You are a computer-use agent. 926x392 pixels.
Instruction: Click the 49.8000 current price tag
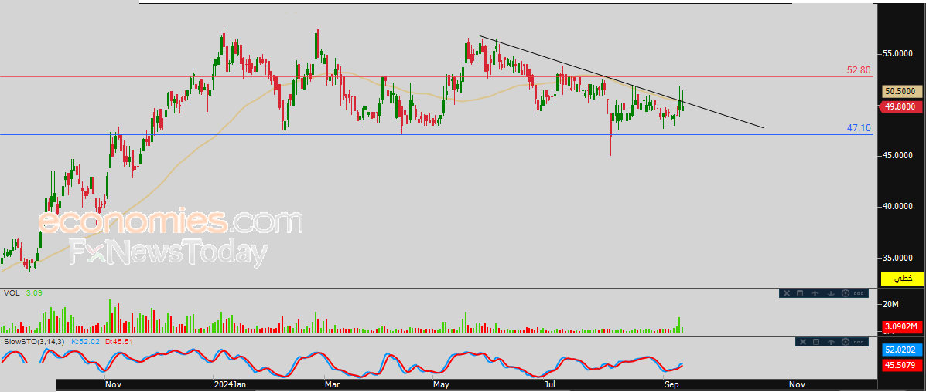[x=900, y=106]
